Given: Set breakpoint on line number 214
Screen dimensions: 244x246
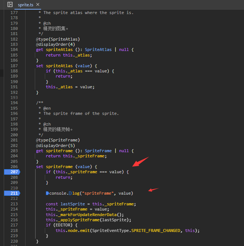Looking at the screenshot, I should [x=14, y=209].
